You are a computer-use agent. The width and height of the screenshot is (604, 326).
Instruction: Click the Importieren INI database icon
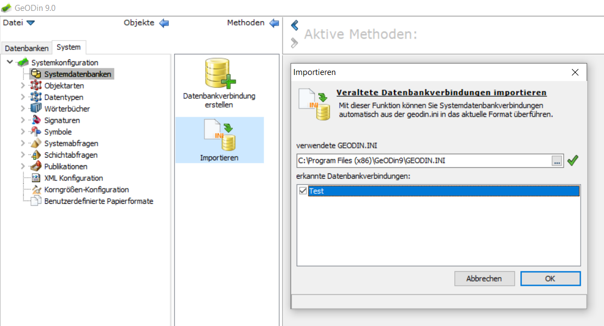(x=220, y=135)
